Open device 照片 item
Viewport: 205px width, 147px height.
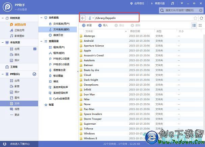click(15, 92)
